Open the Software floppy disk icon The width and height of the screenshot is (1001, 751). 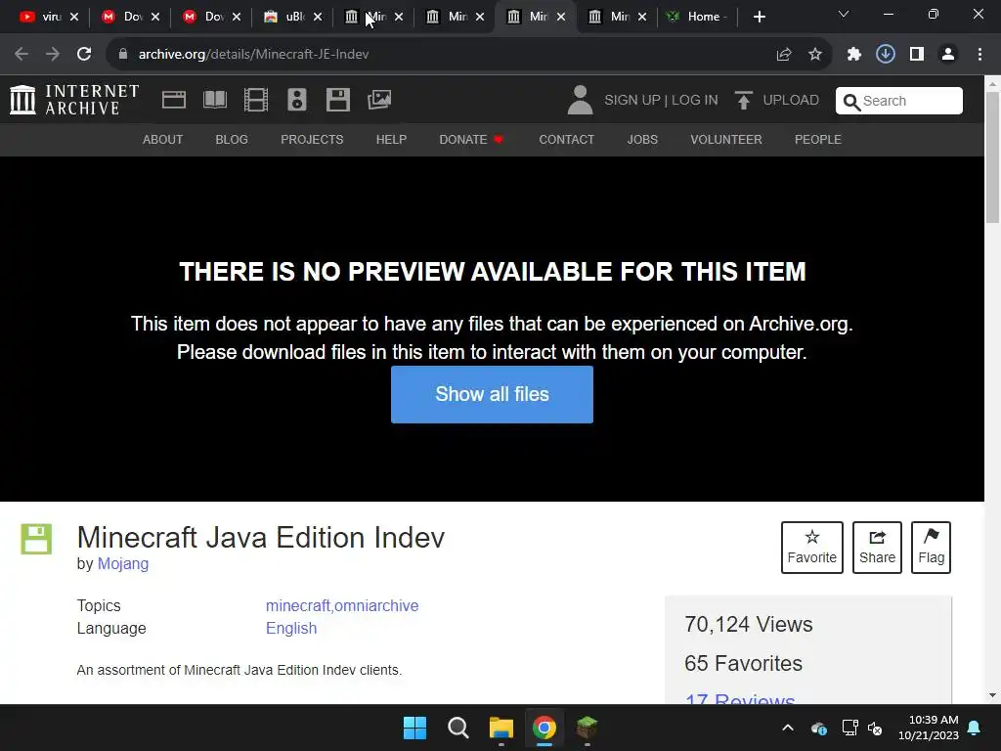[x=337, y=101]
